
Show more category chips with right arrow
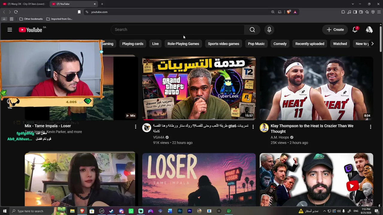pos(372,44)
